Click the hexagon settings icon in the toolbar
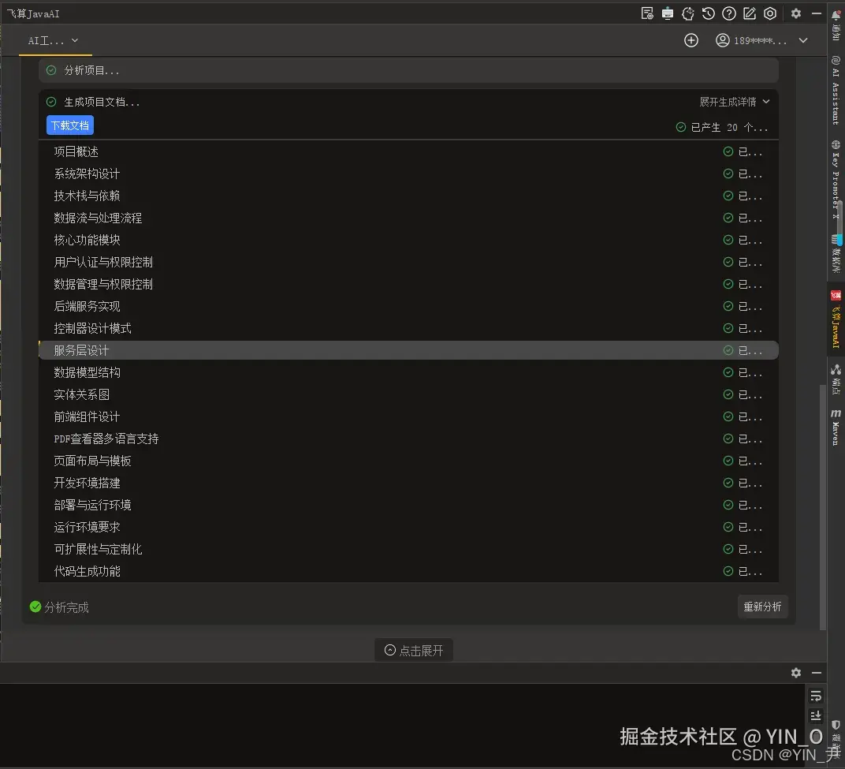Screen dimensions: 845x769 click(770, 13)
